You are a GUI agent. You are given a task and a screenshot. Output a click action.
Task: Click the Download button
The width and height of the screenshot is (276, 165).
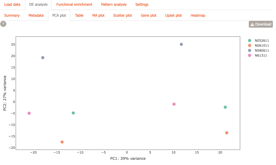261,24
